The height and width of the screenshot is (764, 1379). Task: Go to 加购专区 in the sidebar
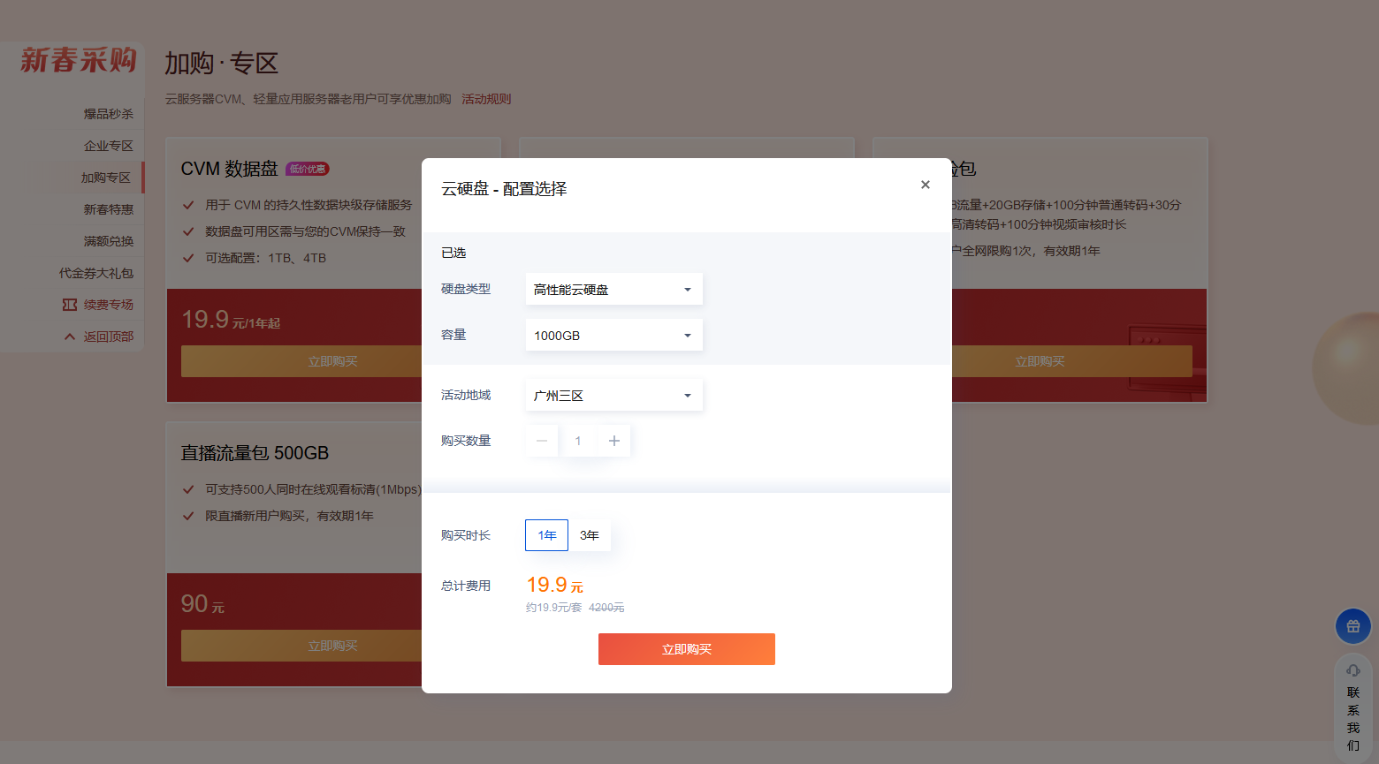pyautogui.click(x=106, y=178)
